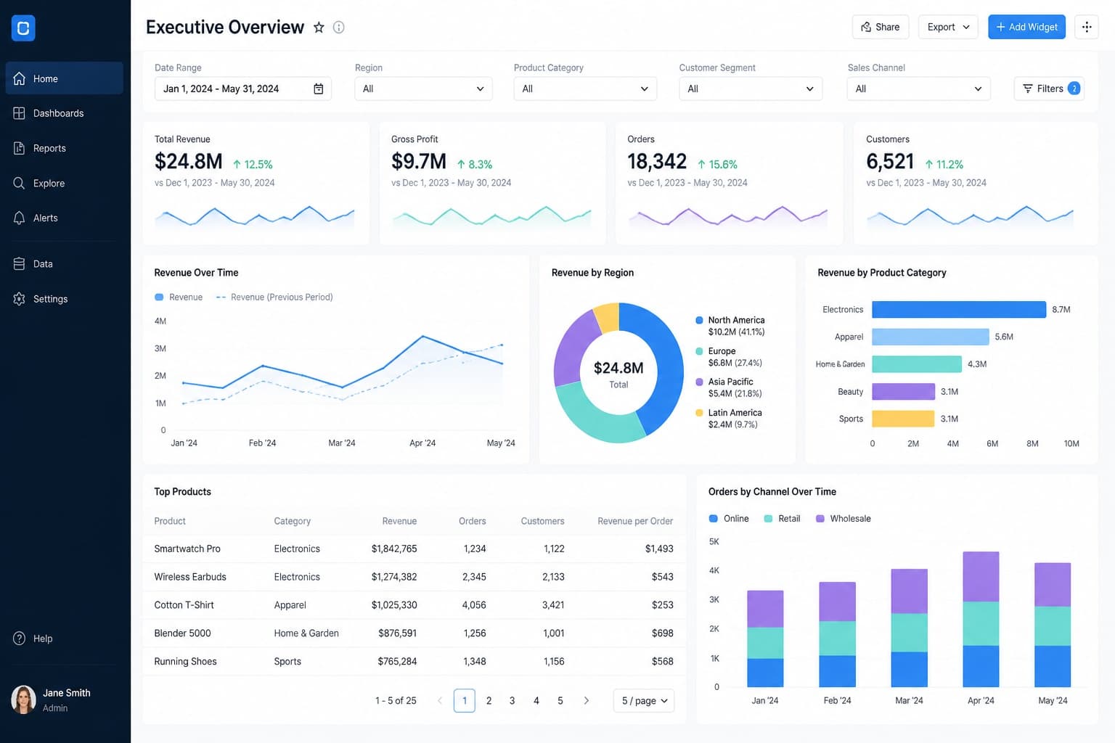Click the Electronics bar in category chart

pos(959,309)
